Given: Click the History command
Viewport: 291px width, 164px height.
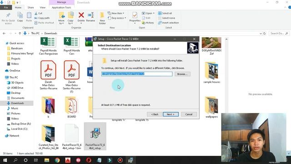Looking at the screenshot, I should click(148, 23).
